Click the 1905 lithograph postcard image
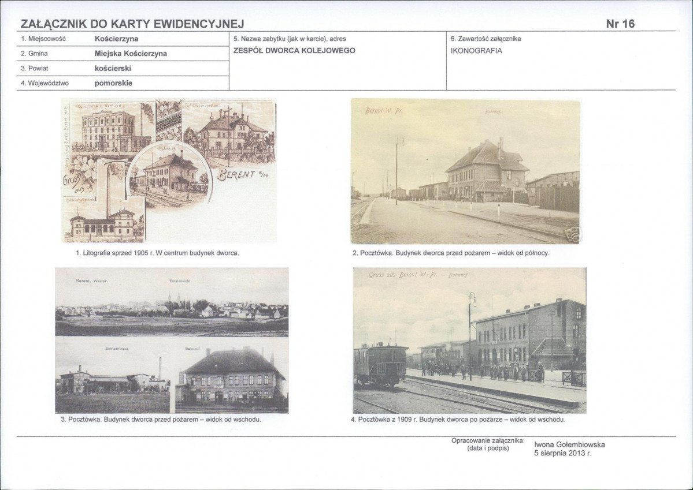Screen dimensions: 693x490 pyautogui.click(x=169, y=171)
